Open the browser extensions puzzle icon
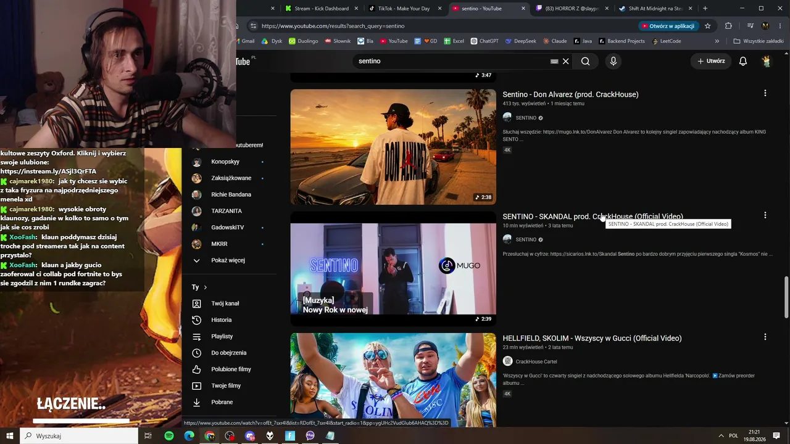Screen dimensions: 790x444 tap(728, 26)
